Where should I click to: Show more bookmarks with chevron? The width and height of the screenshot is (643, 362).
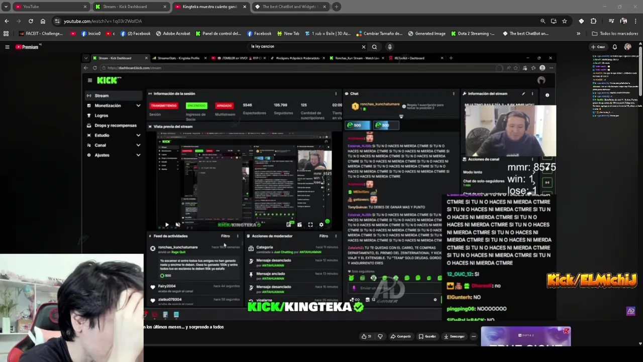point(578,34)
